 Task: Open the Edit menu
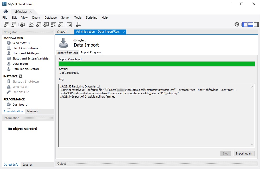[14, 18]
